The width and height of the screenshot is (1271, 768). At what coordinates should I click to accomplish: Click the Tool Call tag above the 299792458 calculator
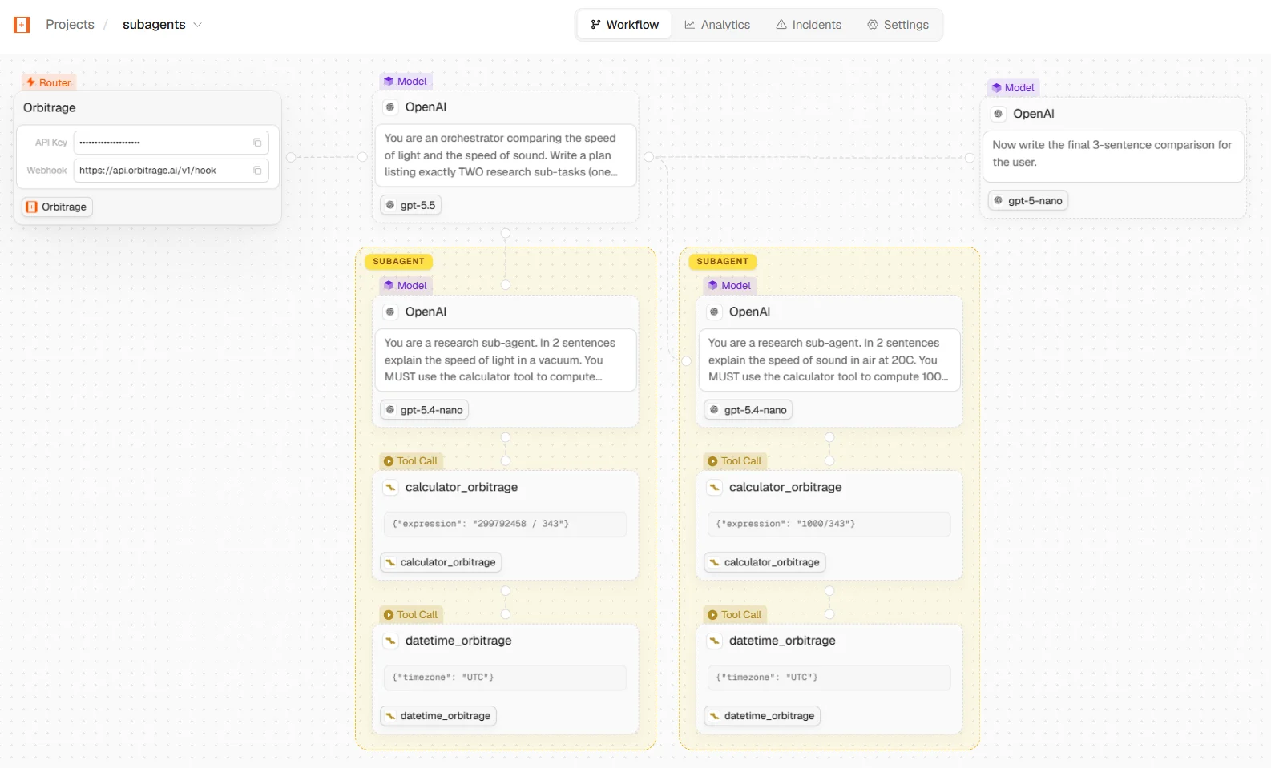(411, 461)
